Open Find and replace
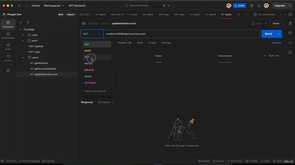 click(29, 161)
